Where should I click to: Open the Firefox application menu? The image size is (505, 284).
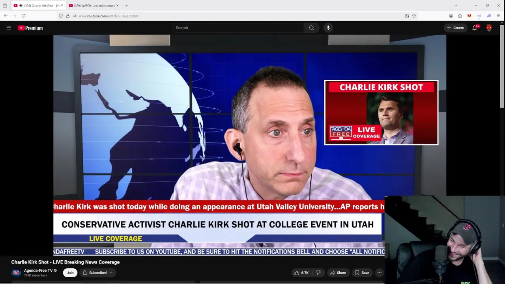click(498, 16)
